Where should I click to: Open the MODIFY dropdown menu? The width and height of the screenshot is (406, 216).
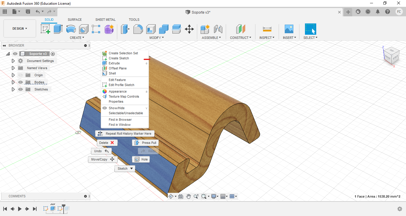coord(156,38)
